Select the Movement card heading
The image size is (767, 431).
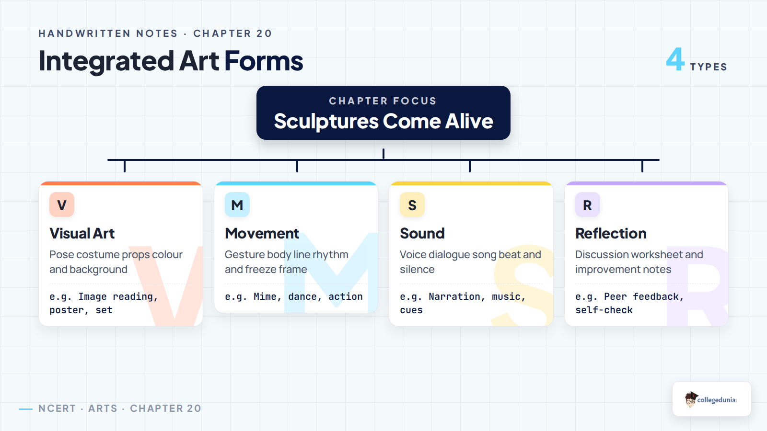point(262,233)
